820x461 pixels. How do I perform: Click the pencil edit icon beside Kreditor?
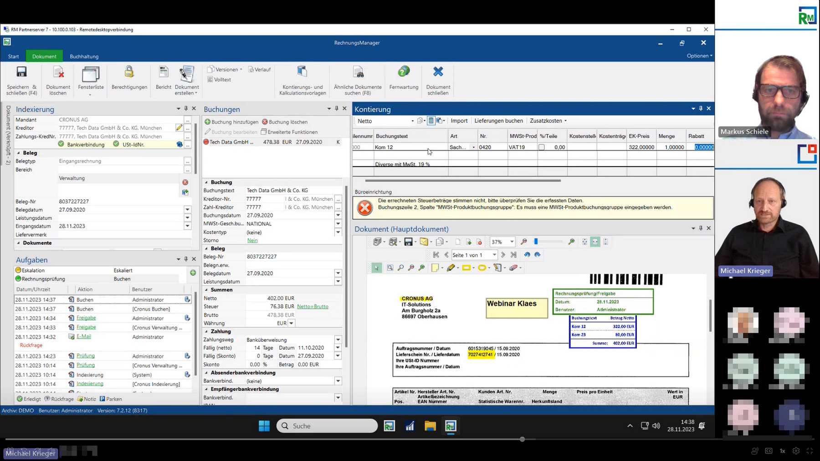click(179, 128)
